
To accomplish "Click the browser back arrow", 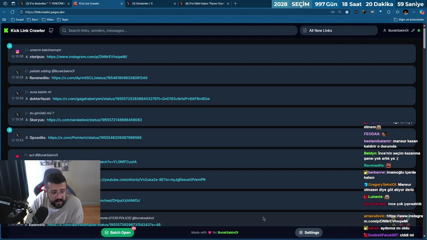I will [x=4, y=12].
